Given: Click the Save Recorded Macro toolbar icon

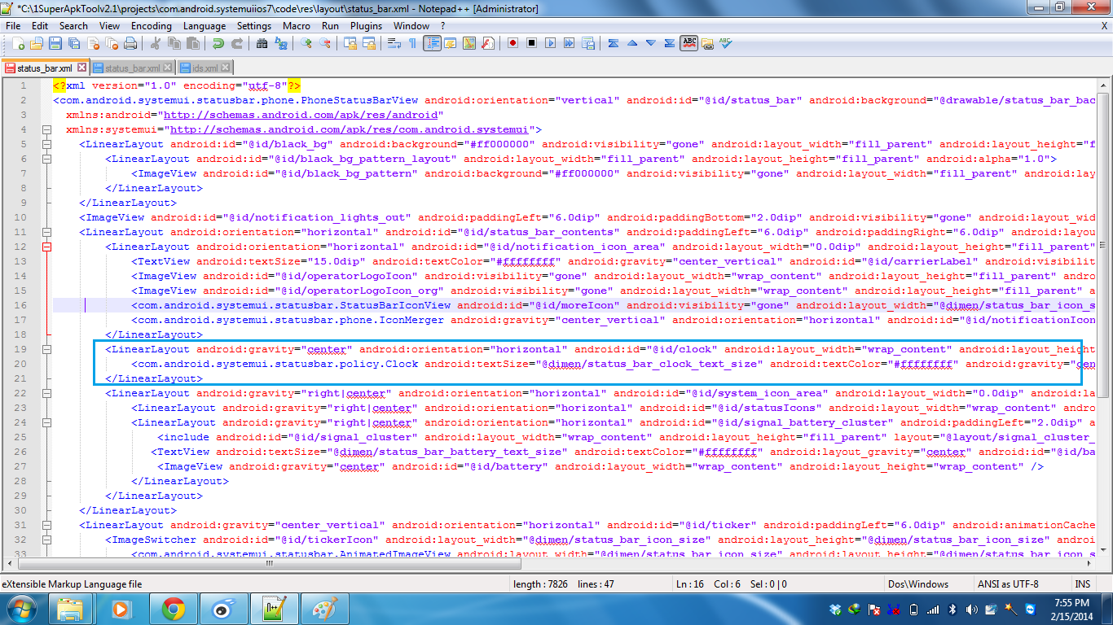Looking at the screenshot, I should click(588, 43).
